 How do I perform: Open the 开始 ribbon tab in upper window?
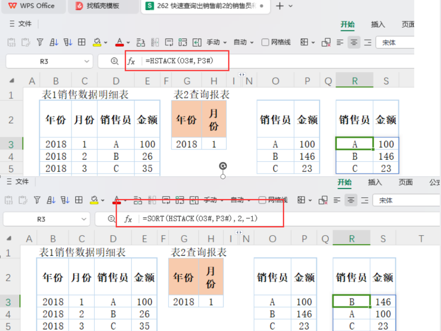click(x=348, y=25)
